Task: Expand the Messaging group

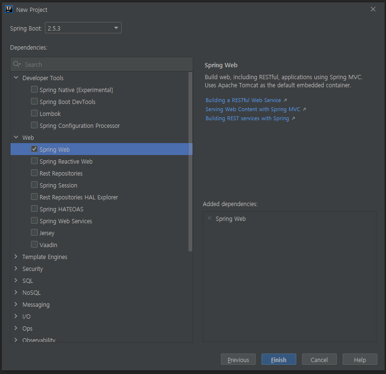Action: point(16,304)
